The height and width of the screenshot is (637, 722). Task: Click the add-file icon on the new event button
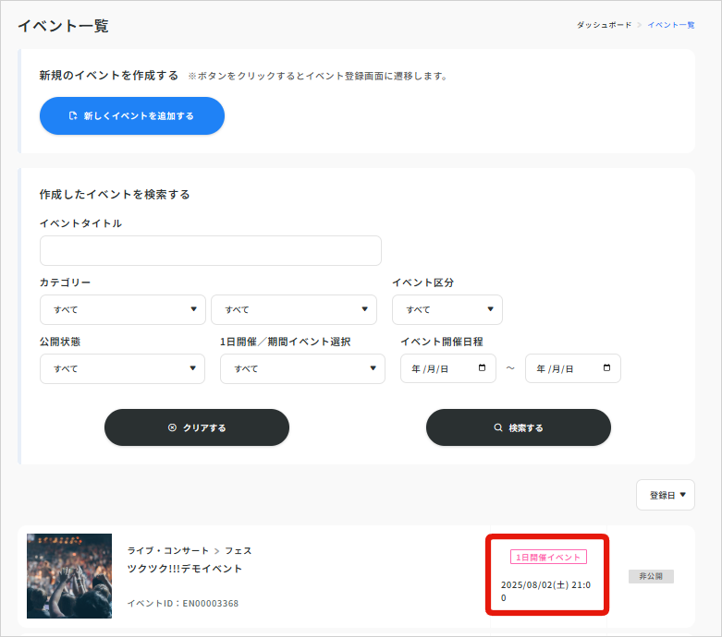[74, 116]
